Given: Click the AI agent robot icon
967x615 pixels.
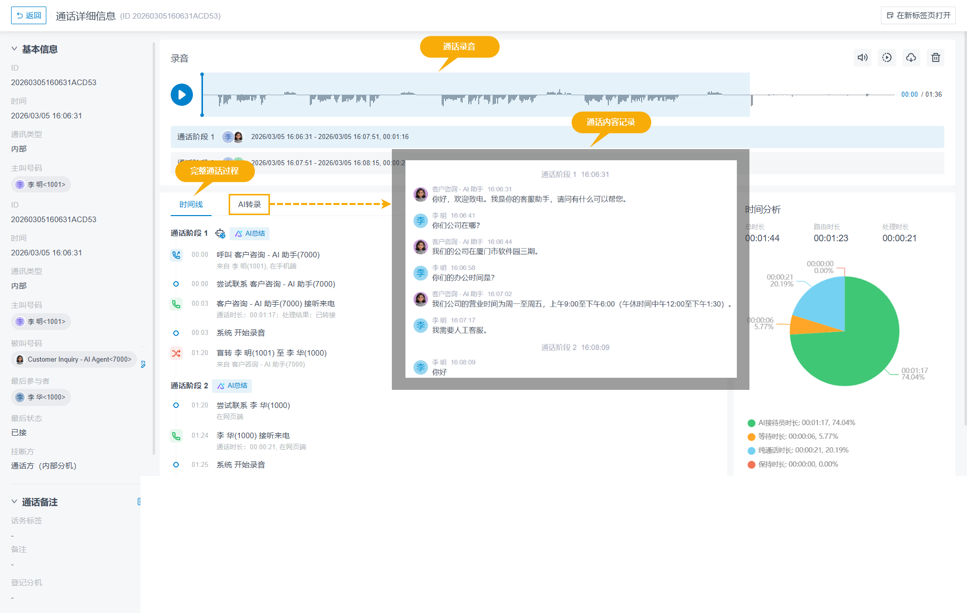Looking at the screenshot, I should click(x=220, y=234).
